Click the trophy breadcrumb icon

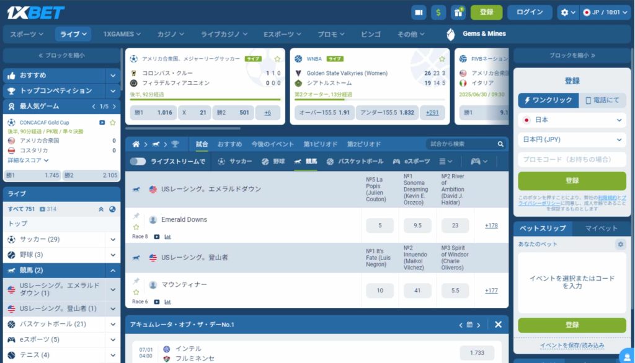click(175, 144)
